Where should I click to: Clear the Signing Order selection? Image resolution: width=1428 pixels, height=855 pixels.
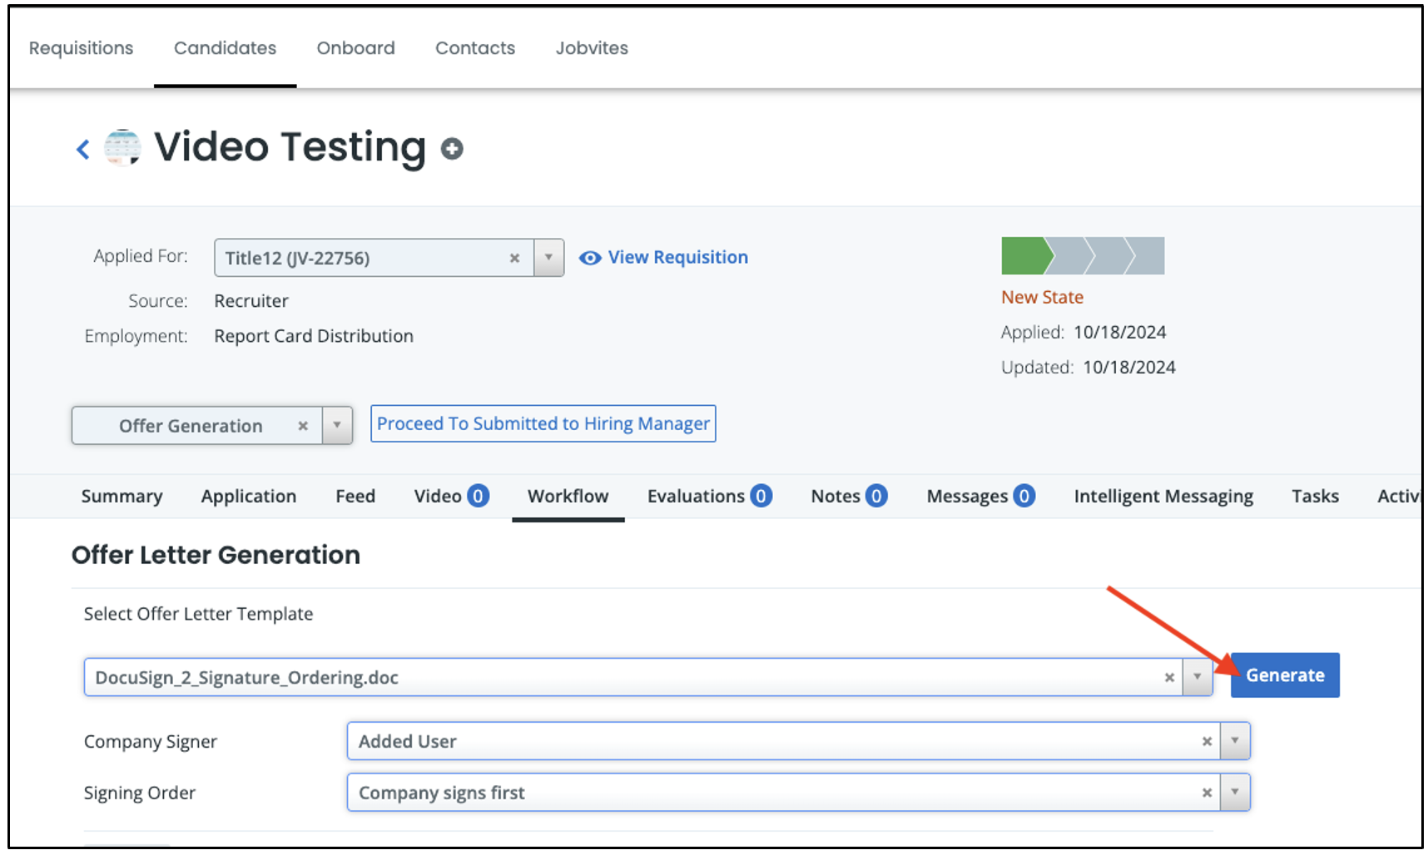(1207, 793)
